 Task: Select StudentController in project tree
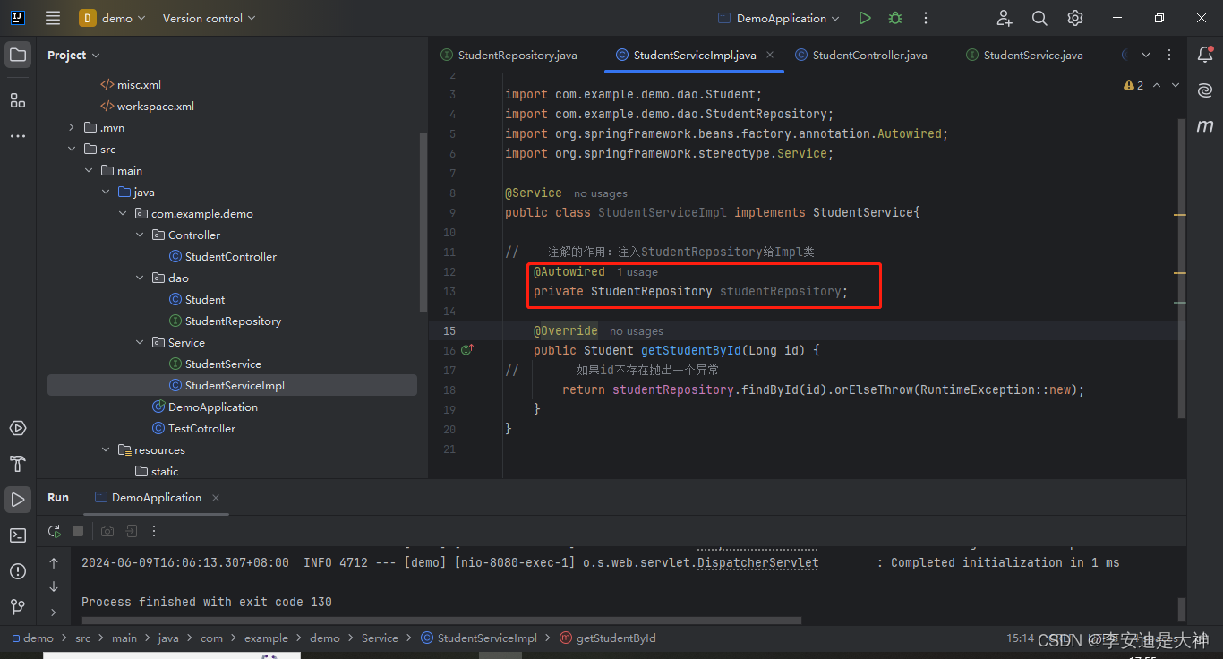pyautogui.click(x=231, y=257)
